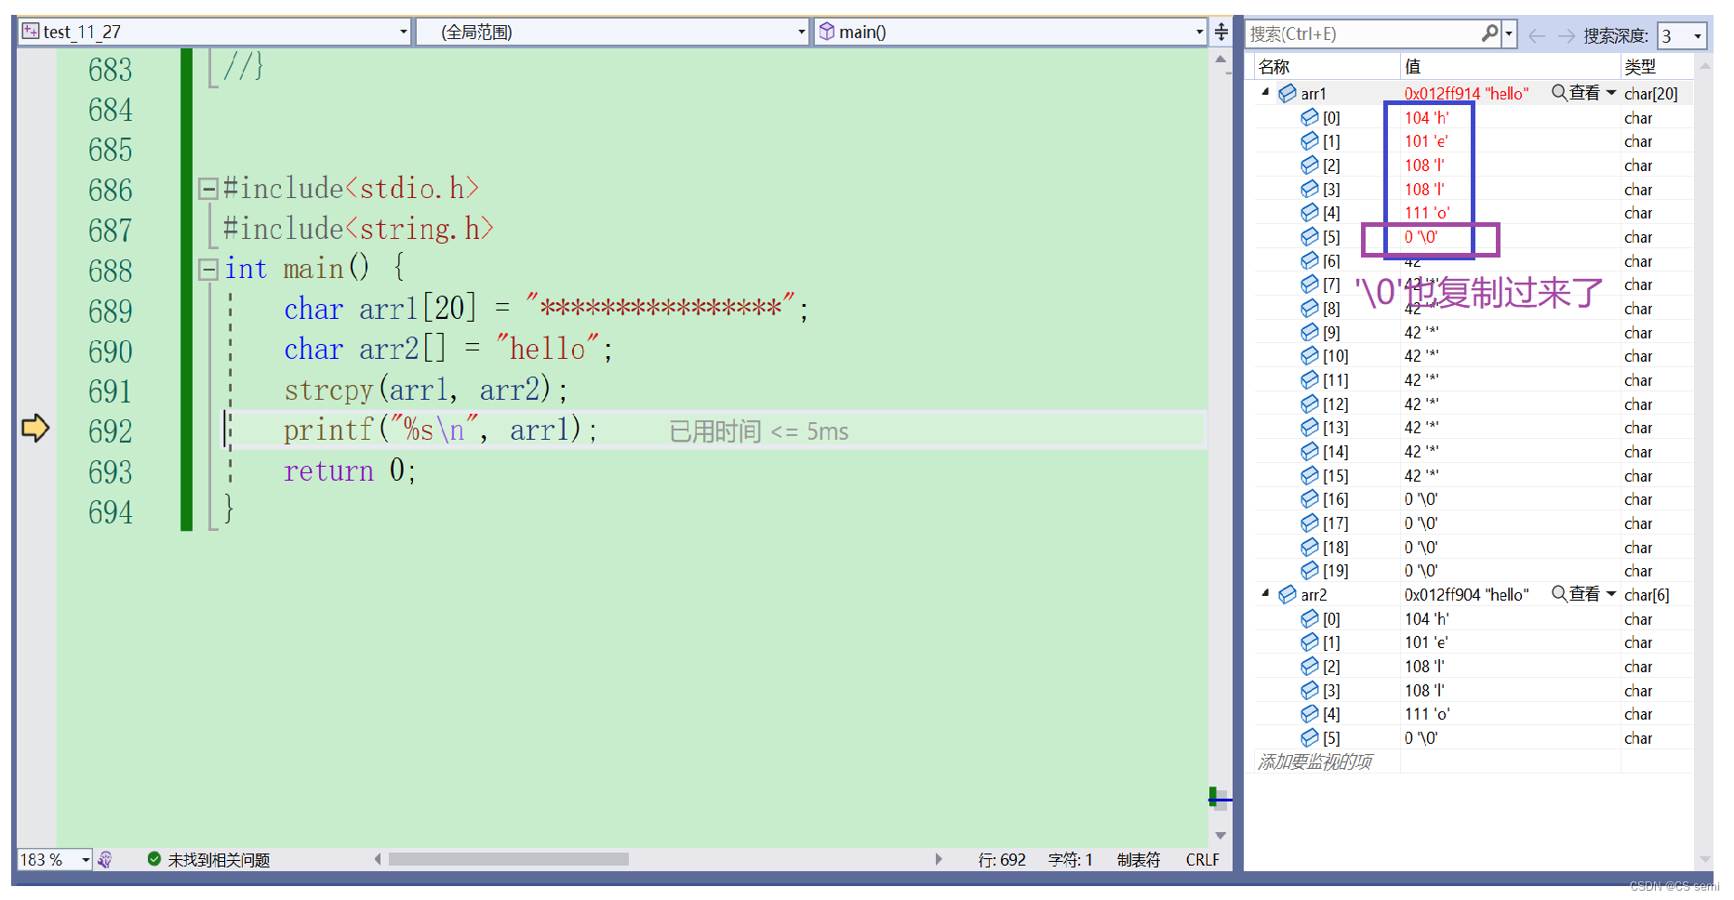Click editor vertical scrollbar up arrow
Image resolution: width=1734 pixels, height=900 pixels.
click(1220, 59)
